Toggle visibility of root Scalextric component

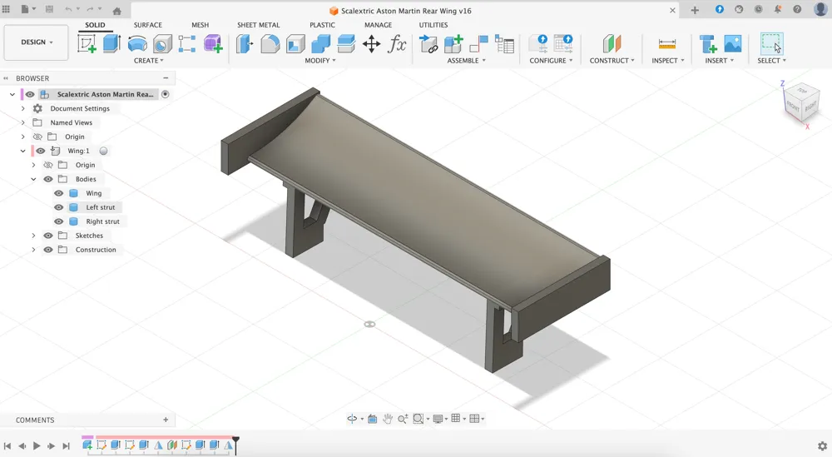[30, 94]
